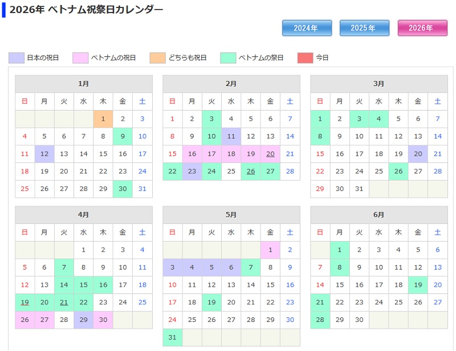The height and width of the screenshot is (351, 456).
Task: Click the ベトナムの祭日 green legend swatch
Action: click(x=228, y=58)
